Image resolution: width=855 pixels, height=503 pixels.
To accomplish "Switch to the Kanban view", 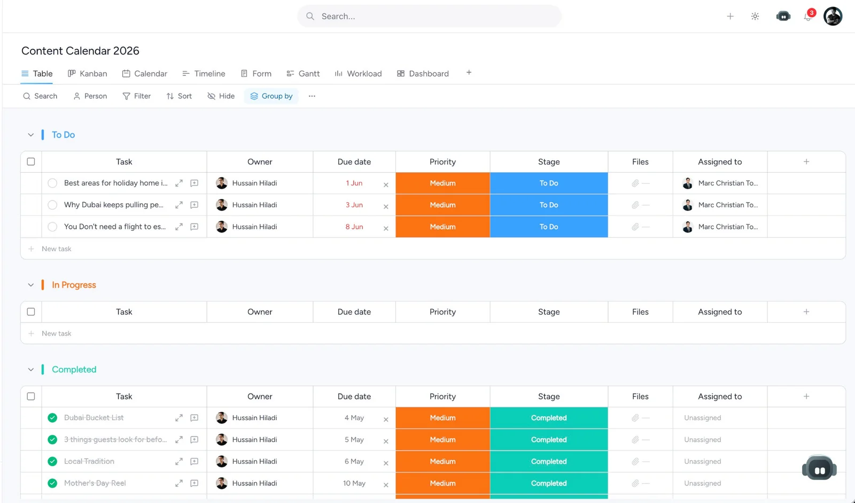I will point(88,74).
